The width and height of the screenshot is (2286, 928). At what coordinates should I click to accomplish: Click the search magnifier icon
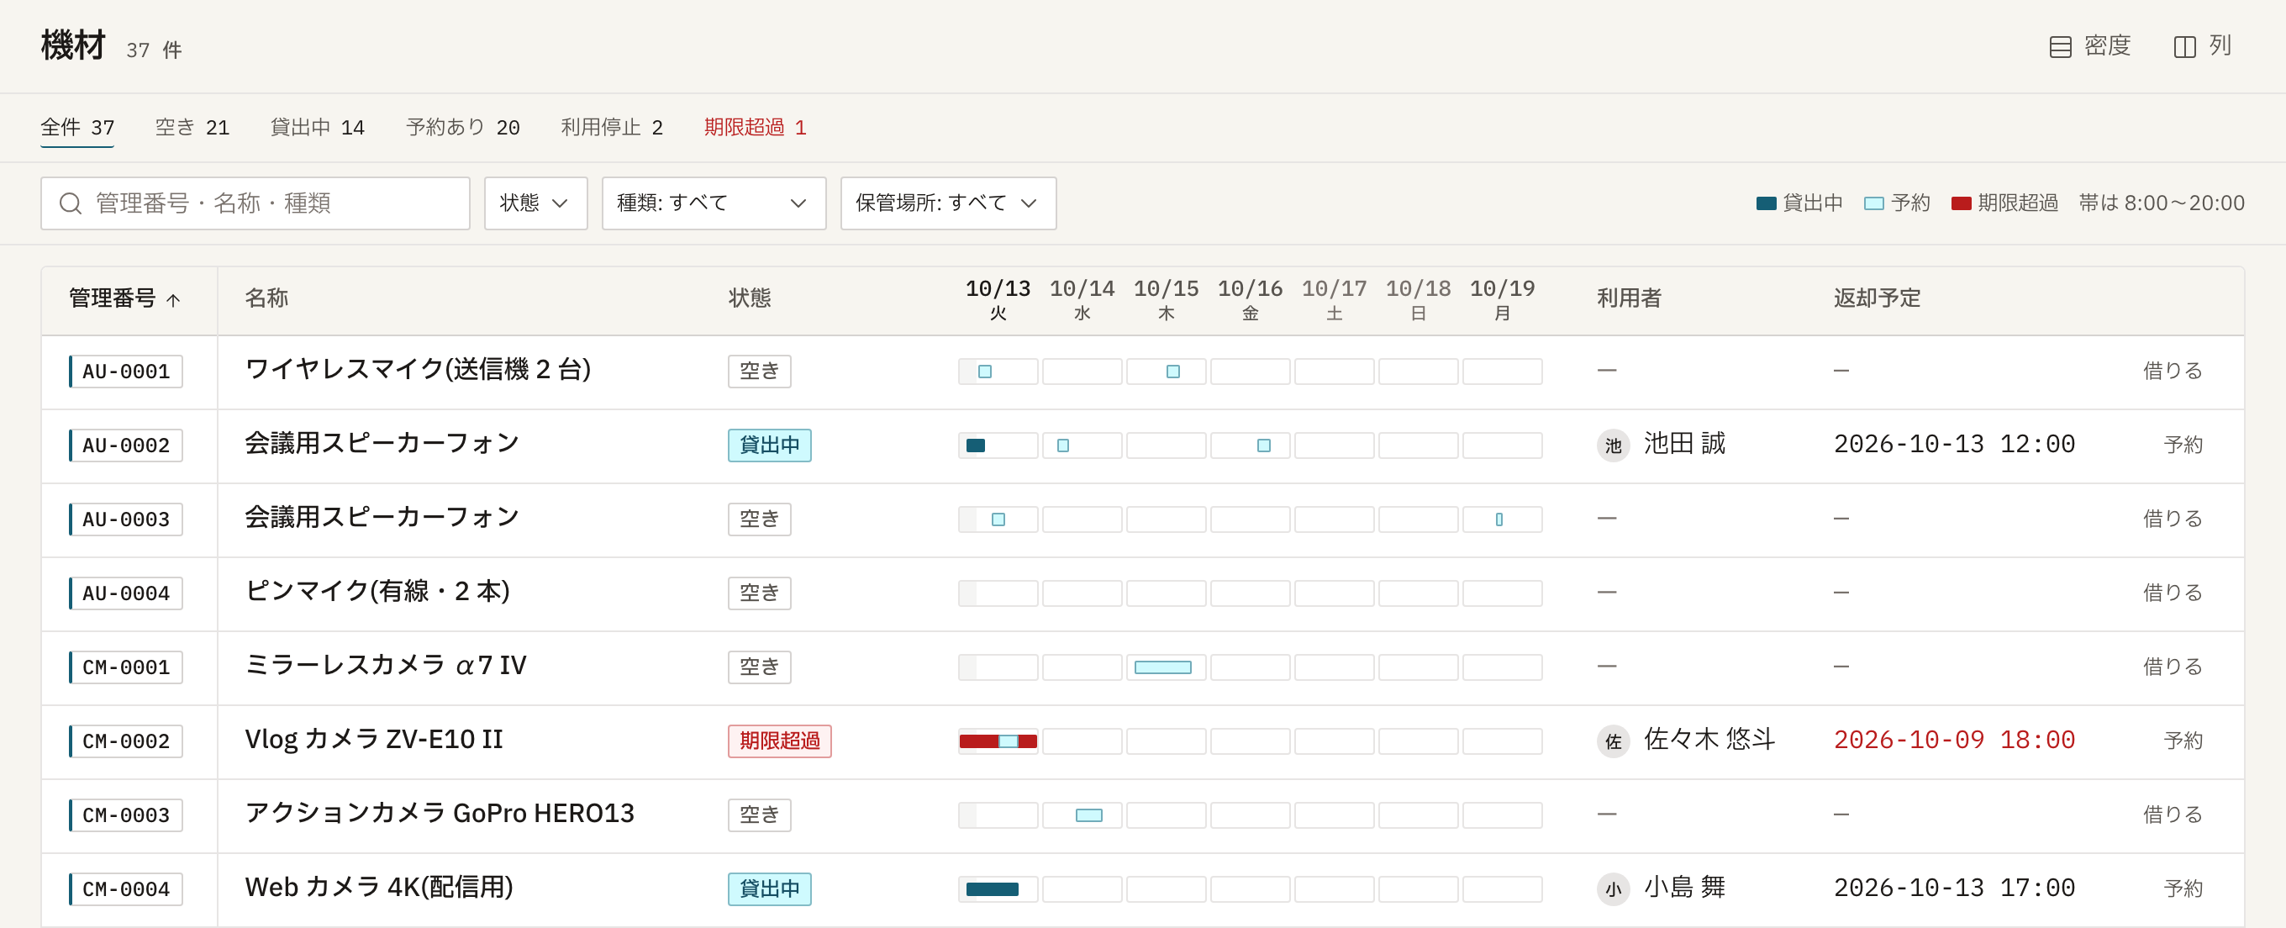click(x=70, y=203)
